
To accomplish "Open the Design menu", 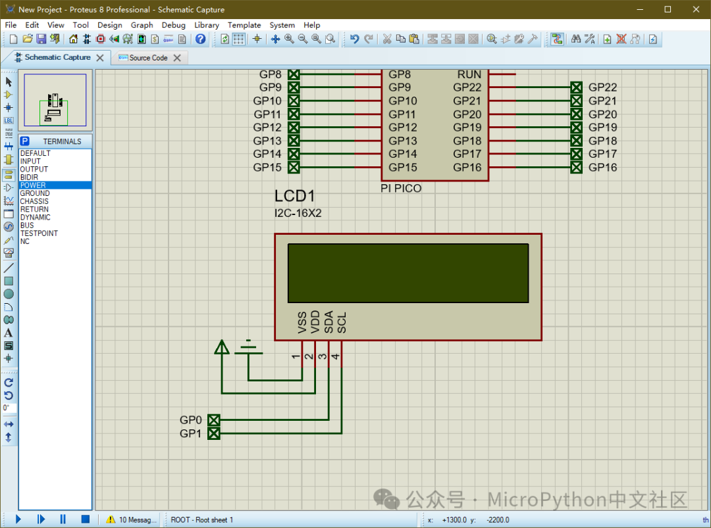I will (x=110, y=25).
